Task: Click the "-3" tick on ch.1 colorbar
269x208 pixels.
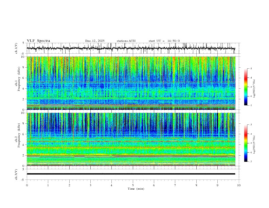Action: pos(250,68)
